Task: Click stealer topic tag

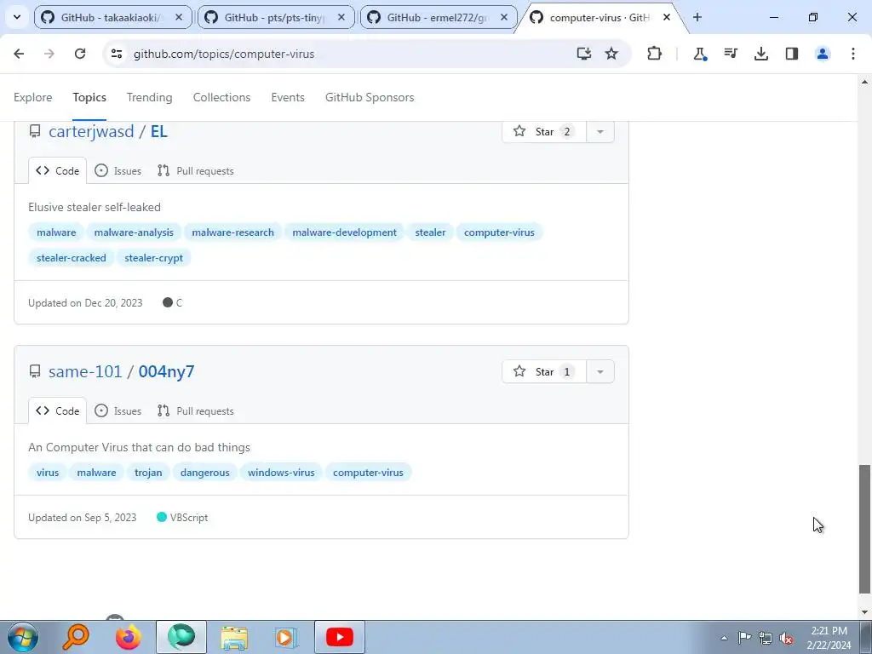Action: (430, 232)
